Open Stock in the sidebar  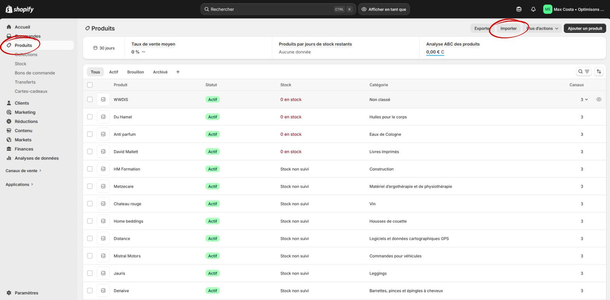click(x=20, y=64)
